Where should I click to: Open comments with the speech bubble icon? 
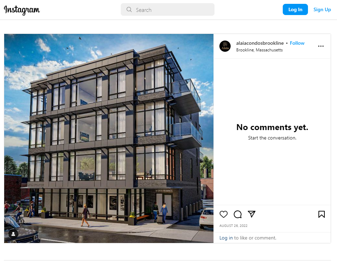click(x=238, y=214)
